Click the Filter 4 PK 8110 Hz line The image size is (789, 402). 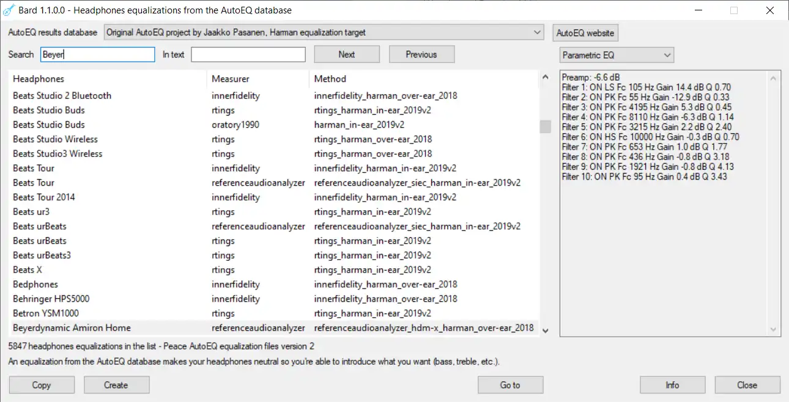click(648, 117)
